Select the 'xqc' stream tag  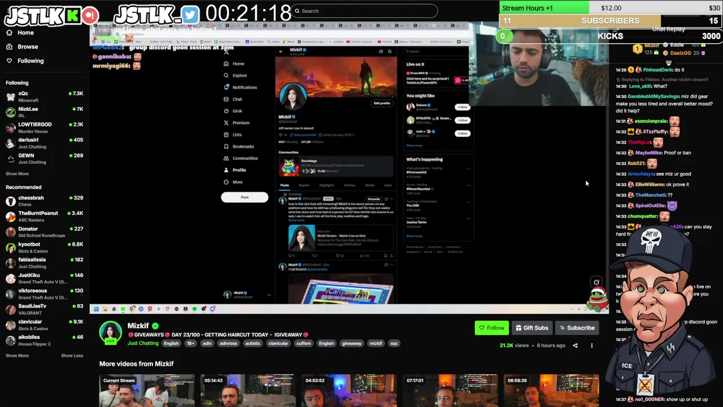pos(394,343)
